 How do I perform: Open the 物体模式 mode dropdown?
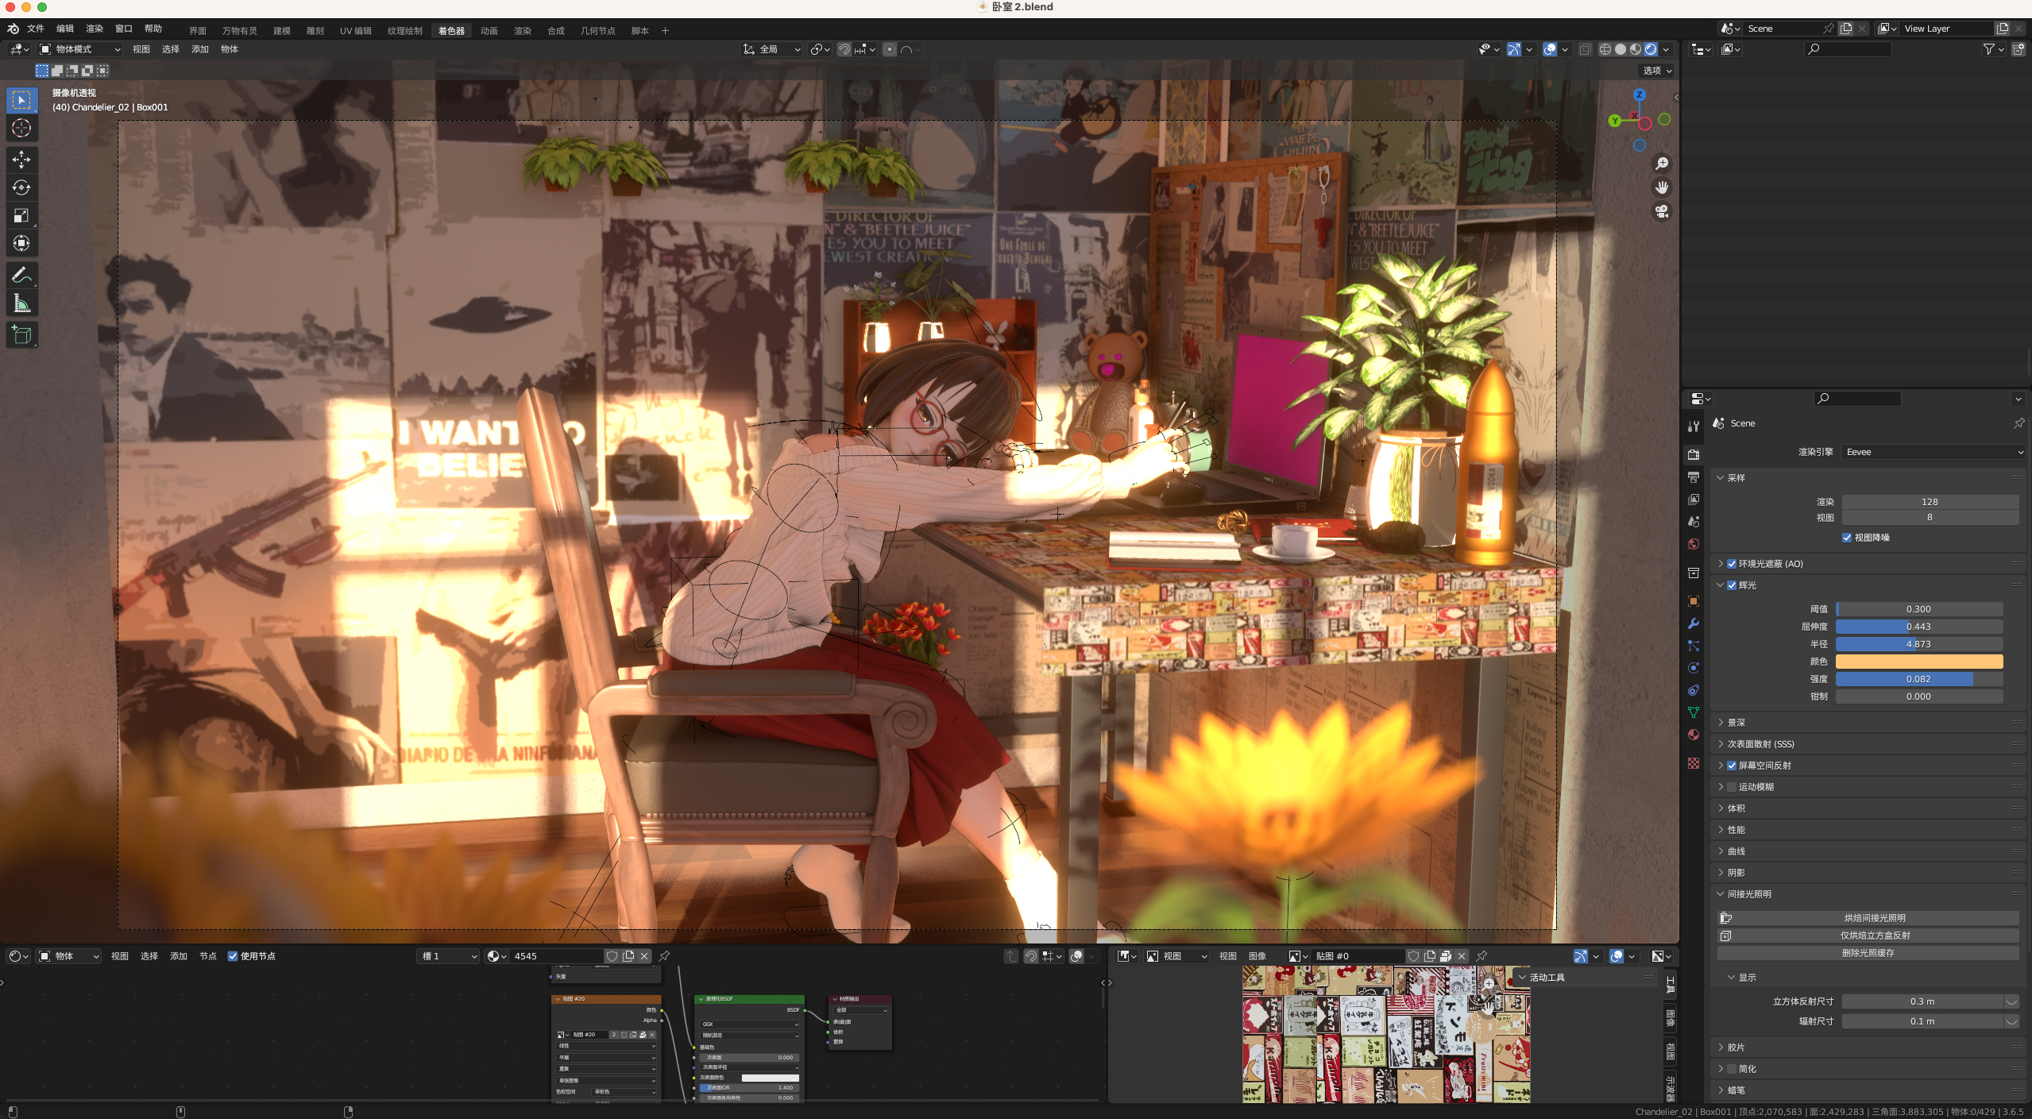[x=80, y=49]
